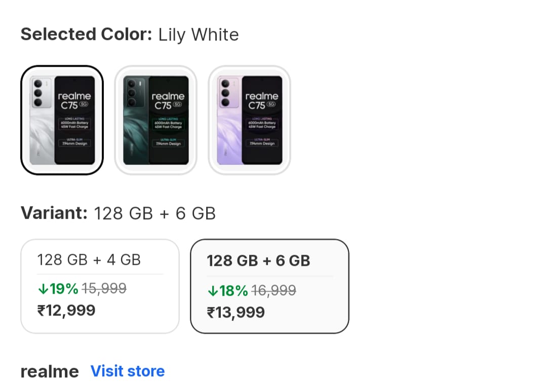Open the Visit store link
Viewport: 547px width, 387px height.
click(128, 371)
